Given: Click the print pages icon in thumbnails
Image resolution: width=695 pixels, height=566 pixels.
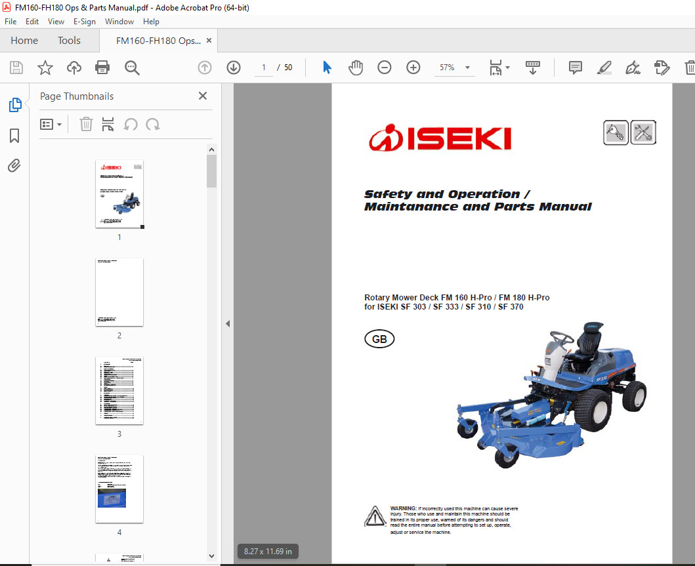Looking at the screenshot, I should coord(108,125).
